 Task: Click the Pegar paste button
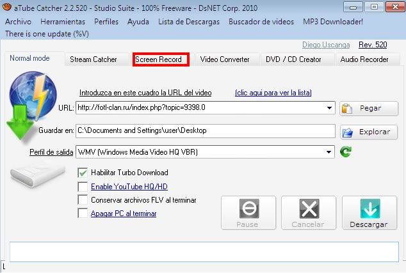369,108
